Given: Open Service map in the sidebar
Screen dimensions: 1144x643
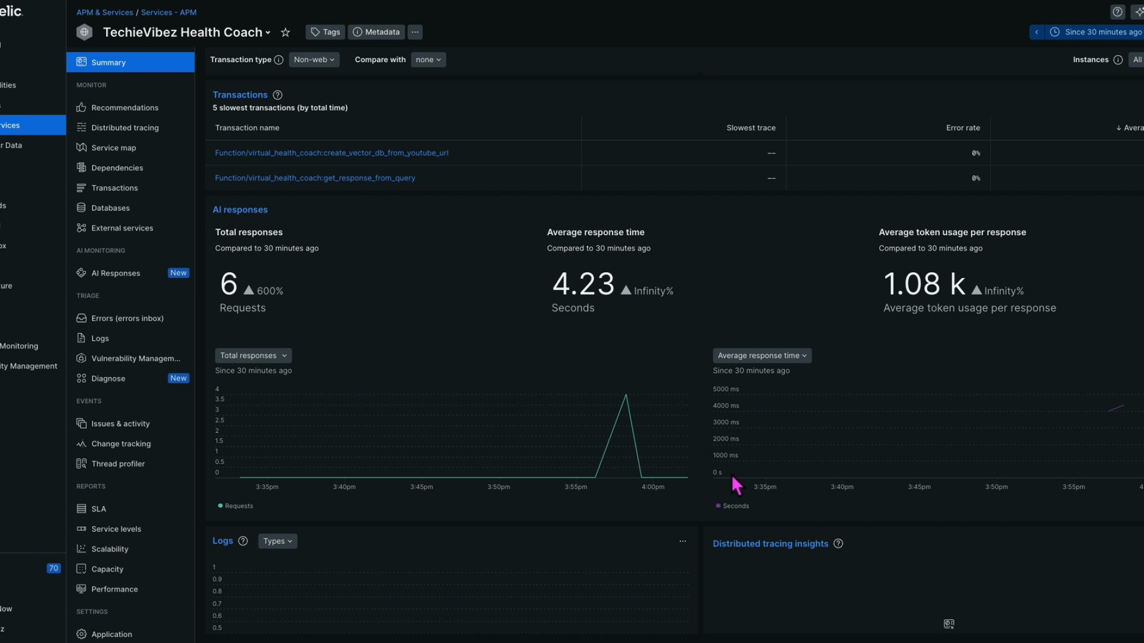Looking at the screenshot, I should tap(113, 148).
